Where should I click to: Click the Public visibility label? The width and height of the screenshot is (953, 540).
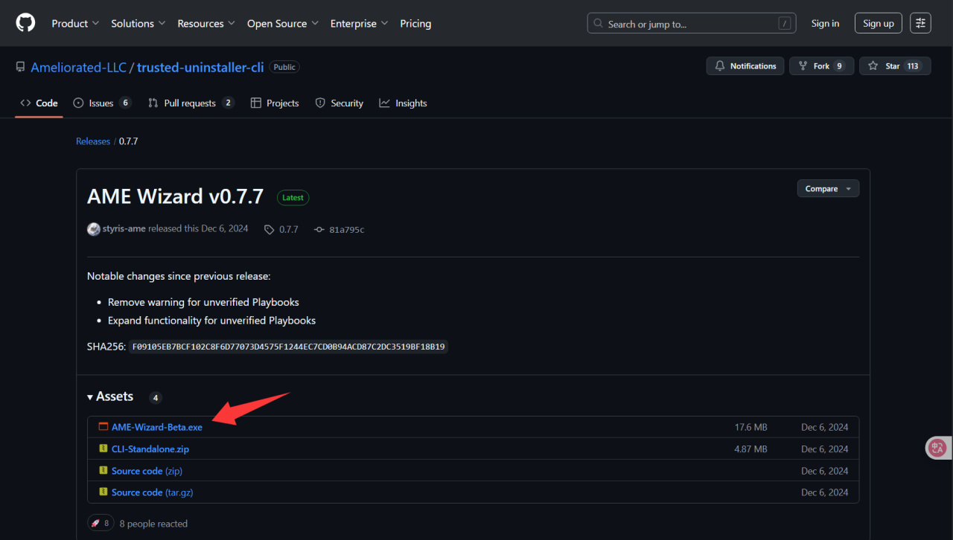(x=284, y=67)
